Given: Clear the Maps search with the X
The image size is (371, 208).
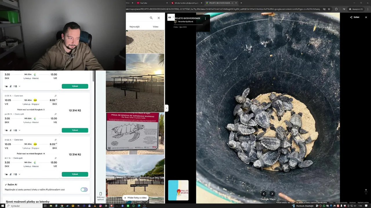Looking at the screenshot, I should [159, 18].
